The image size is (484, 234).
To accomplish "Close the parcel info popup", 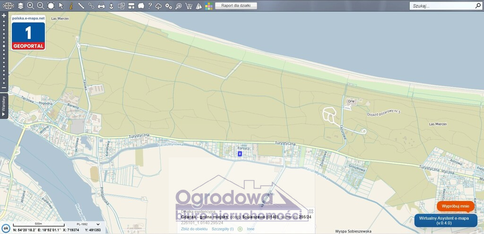I will 311,211.
